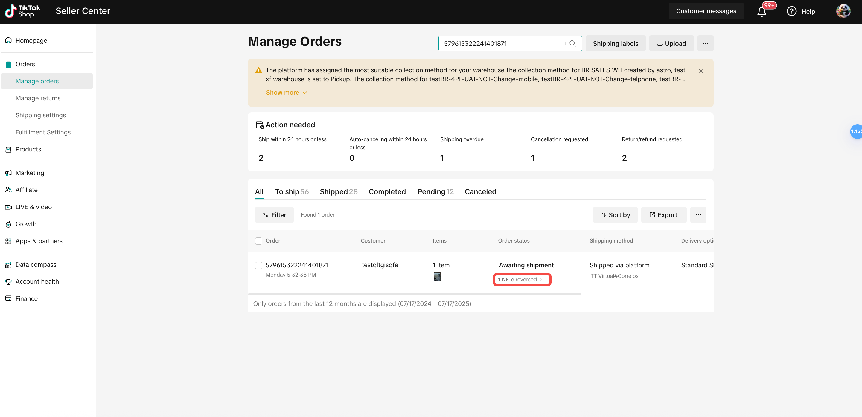This screenshot has width=862, height=417.
Task: Dismiss the warning banner with X
Action: tap(701, 71)
